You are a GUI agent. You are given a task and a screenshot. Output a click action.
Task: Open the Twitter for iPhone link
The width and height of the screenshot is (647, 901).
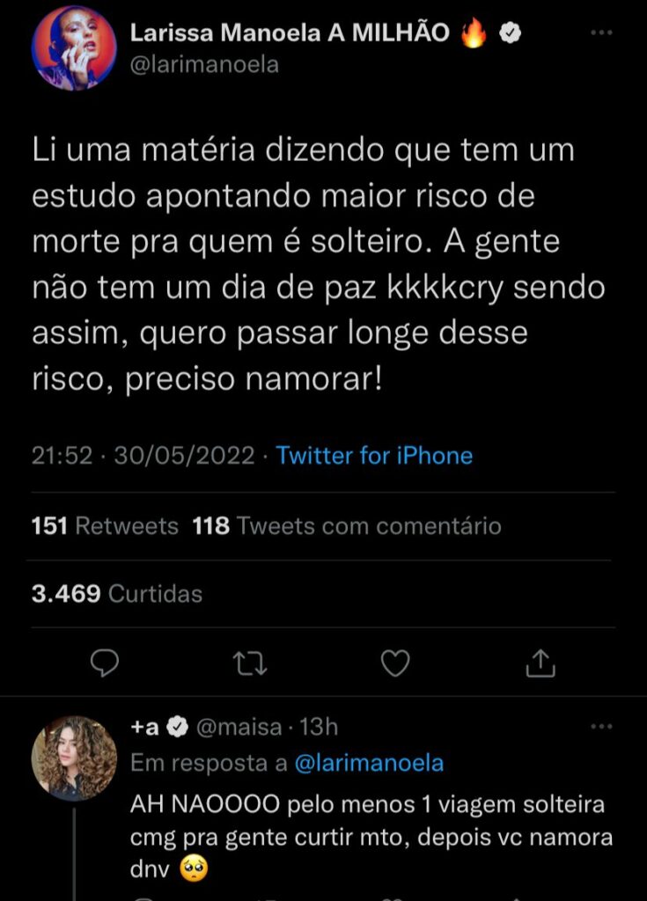click(x=374, y=456)
